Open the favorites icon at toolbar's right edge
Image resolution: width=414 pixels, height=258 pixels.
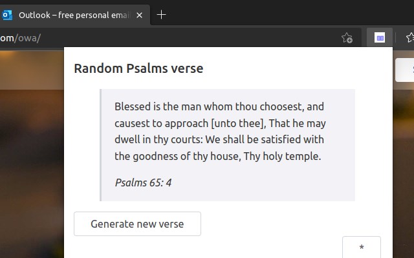409,38
